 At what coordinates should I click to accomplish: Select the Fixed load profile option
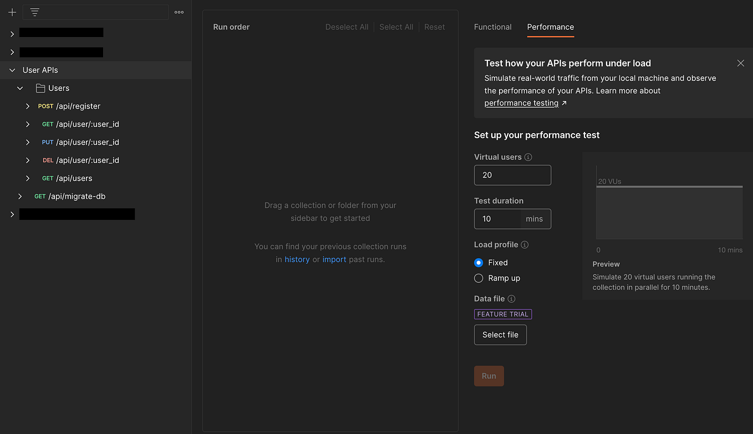(479, 262)
